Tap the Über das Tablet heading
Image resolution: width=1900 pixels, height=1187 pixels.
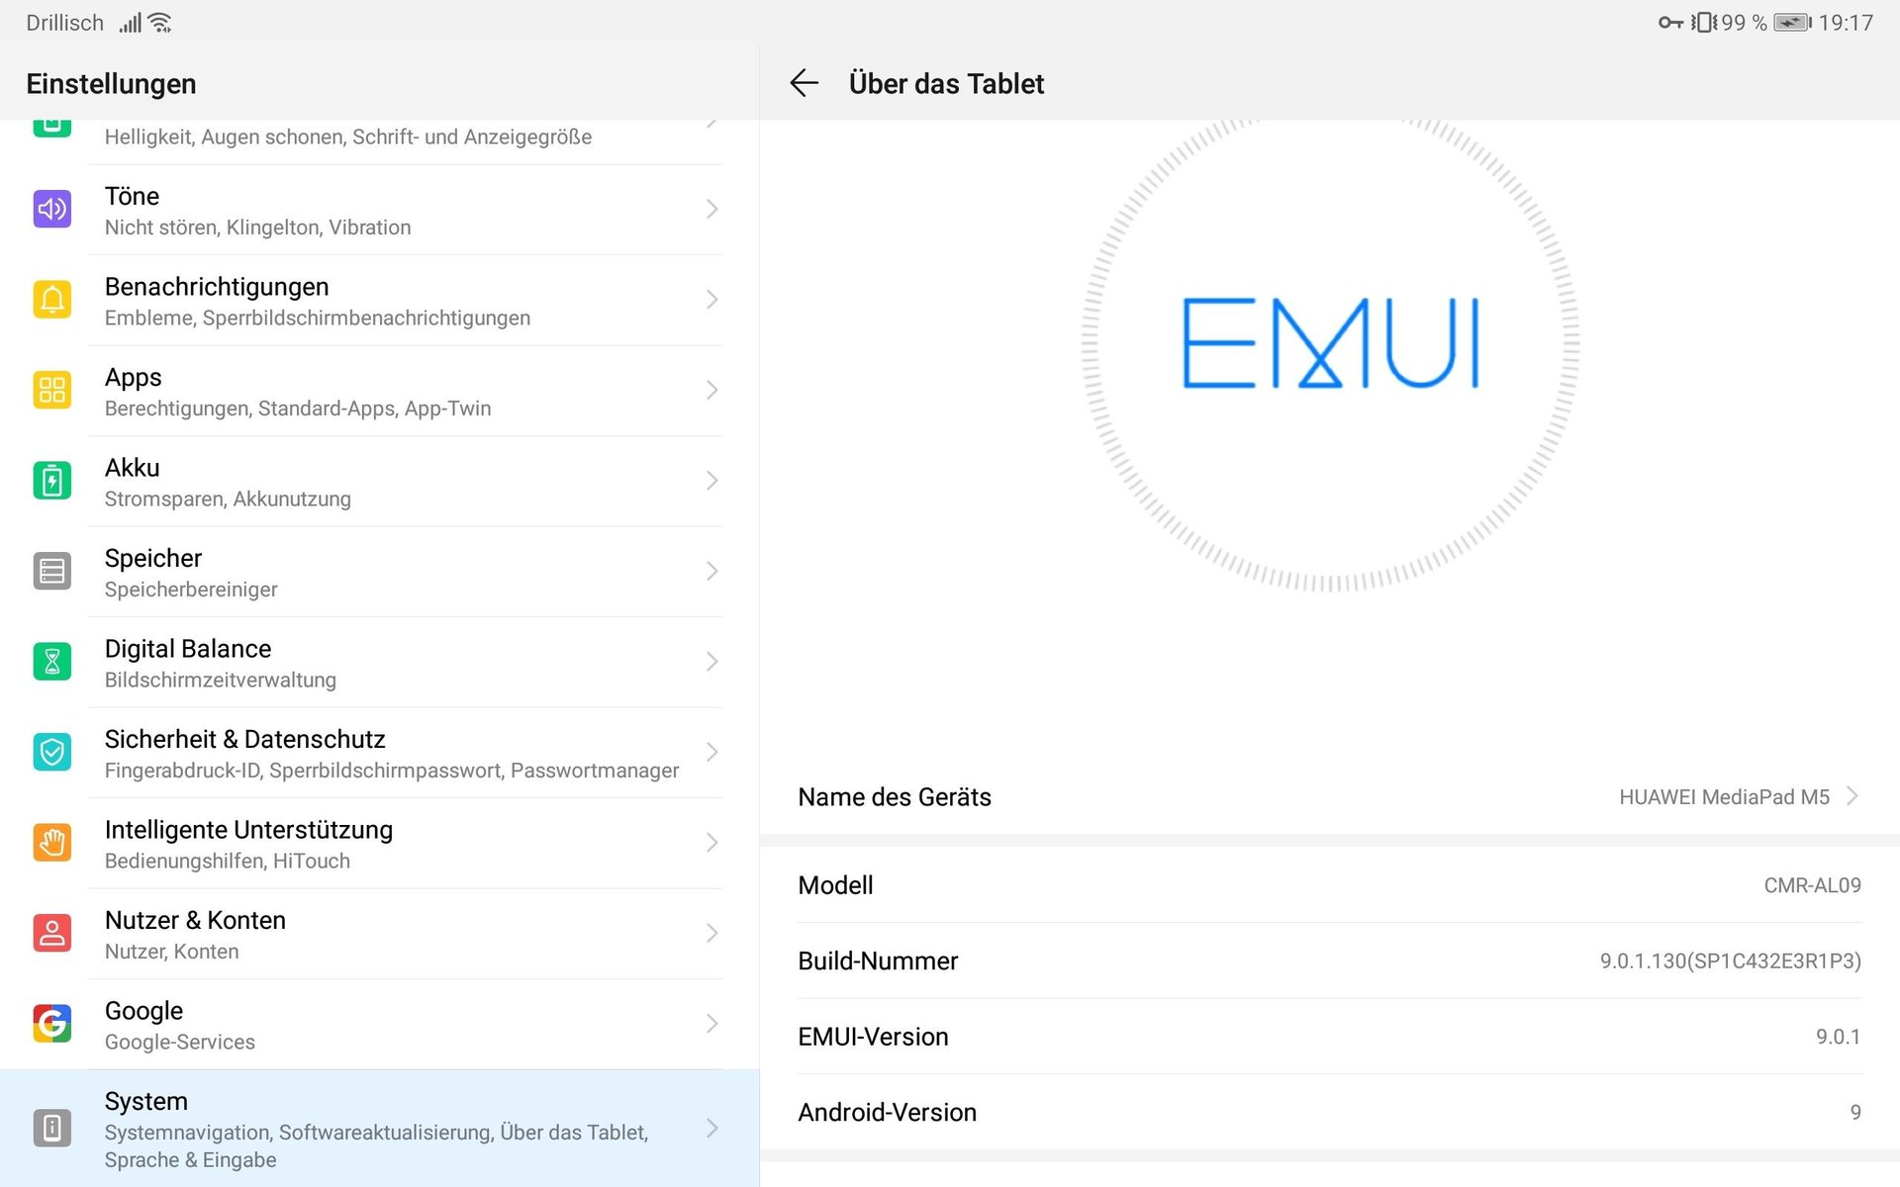[x=946, y=84]
